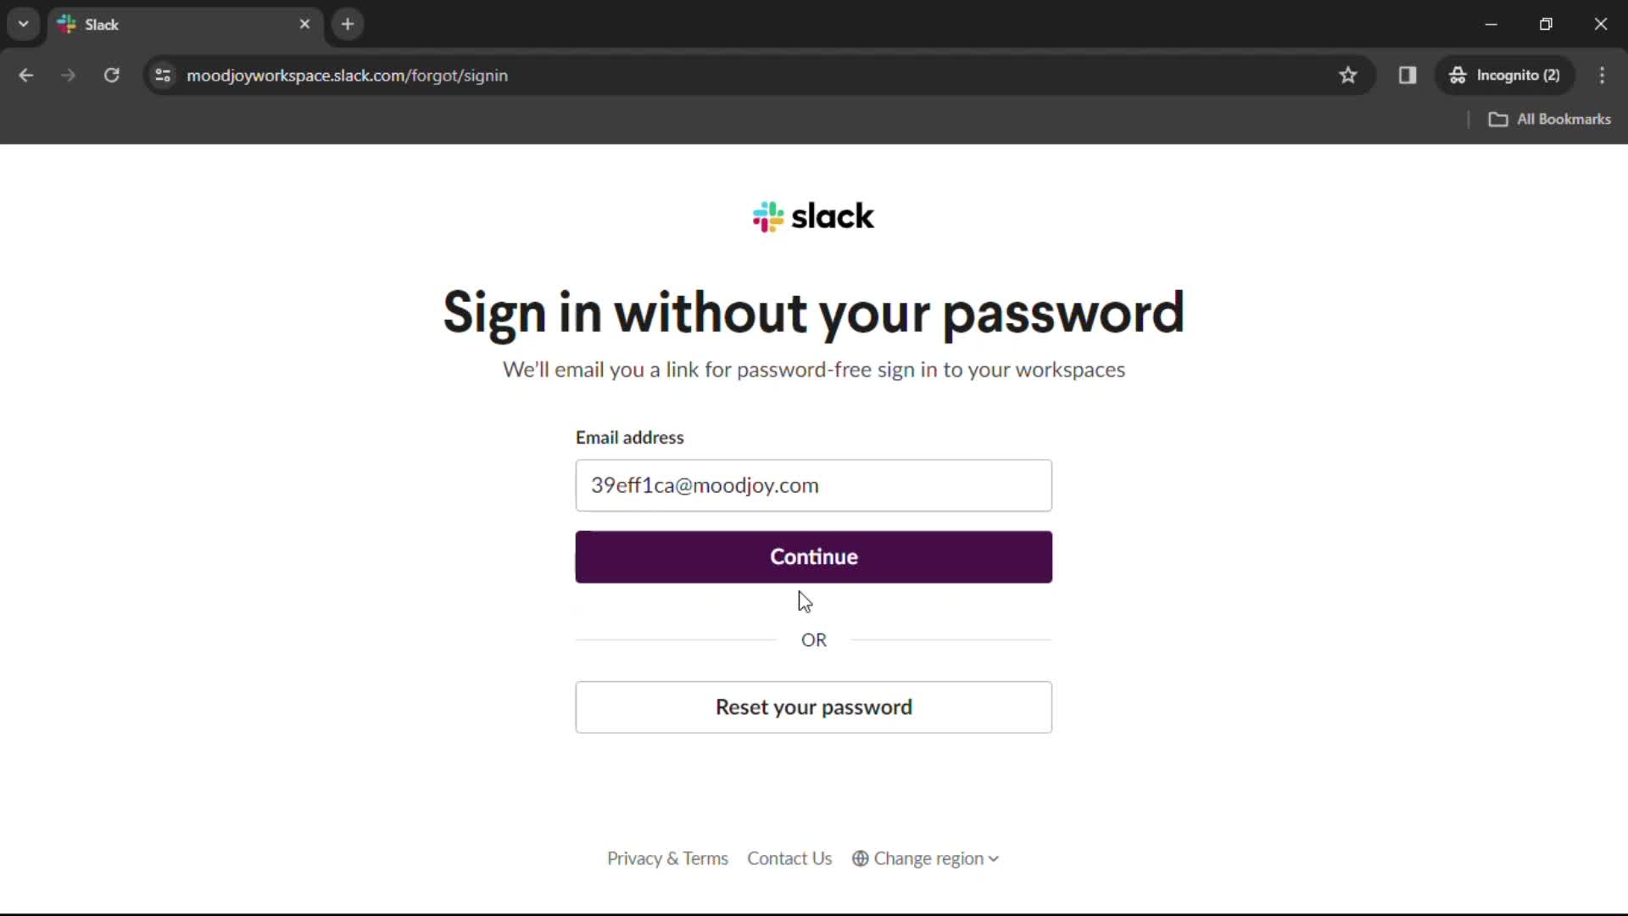Screen dimensions: 1628x916
Task: Click Reset your password button
Action: point(814,706)
